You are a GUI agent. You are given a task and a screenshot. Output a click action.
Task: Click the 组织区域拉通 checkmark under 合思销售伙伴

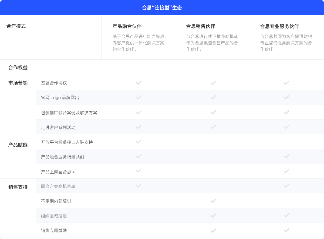click(x=213, y=215)
